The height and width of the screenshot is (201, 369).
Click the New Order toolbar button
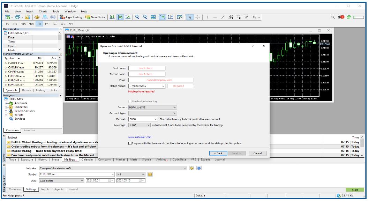pos(95,17)
